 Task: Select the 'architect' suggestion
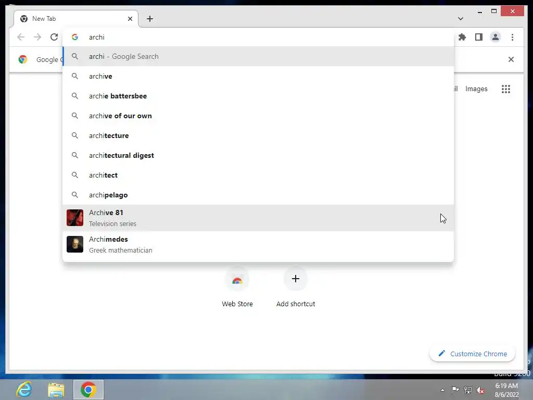(258, 175)
